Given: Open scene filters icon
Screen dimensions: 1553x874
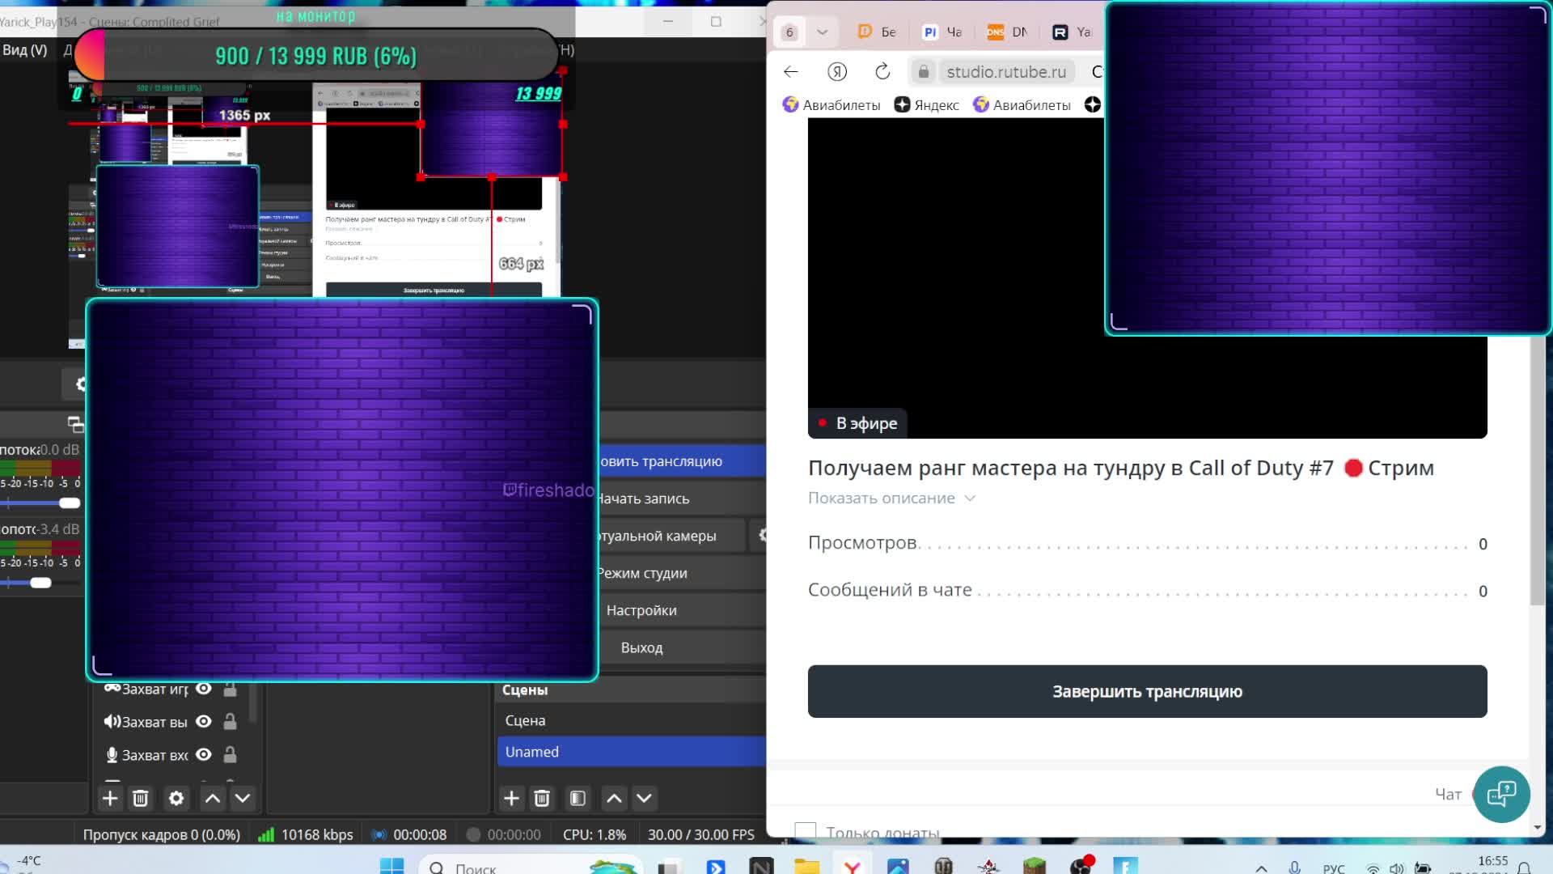Looking at the screenshot, I should (x=578, y=799).
